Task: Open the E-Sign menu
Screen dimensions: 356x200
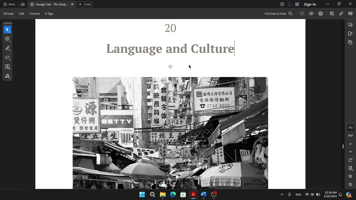Action: coord(49,14)
